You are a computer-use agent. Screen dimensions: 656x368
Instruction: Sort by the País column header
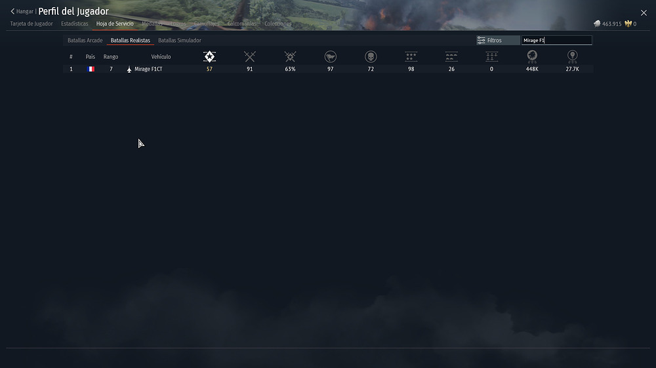point(91,57)
